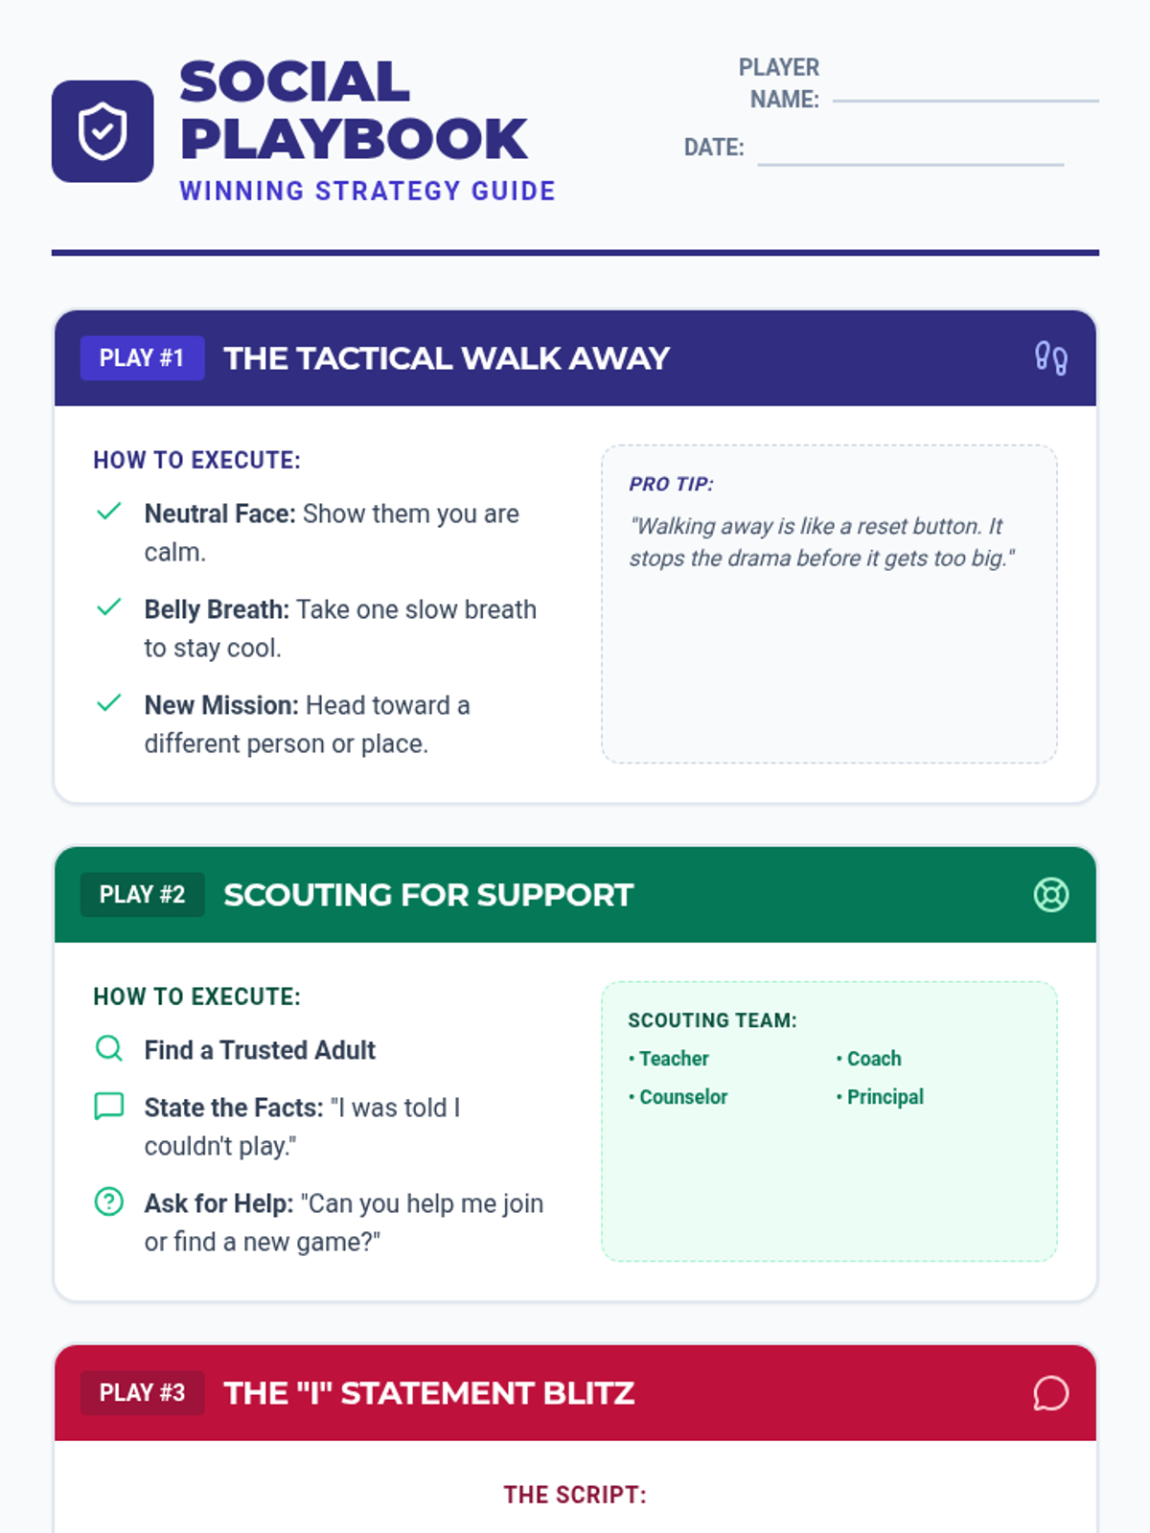Click Coach in the Scouting Team list
The height and width of the screenshot is (1533, 1150).
(869, 1059)
